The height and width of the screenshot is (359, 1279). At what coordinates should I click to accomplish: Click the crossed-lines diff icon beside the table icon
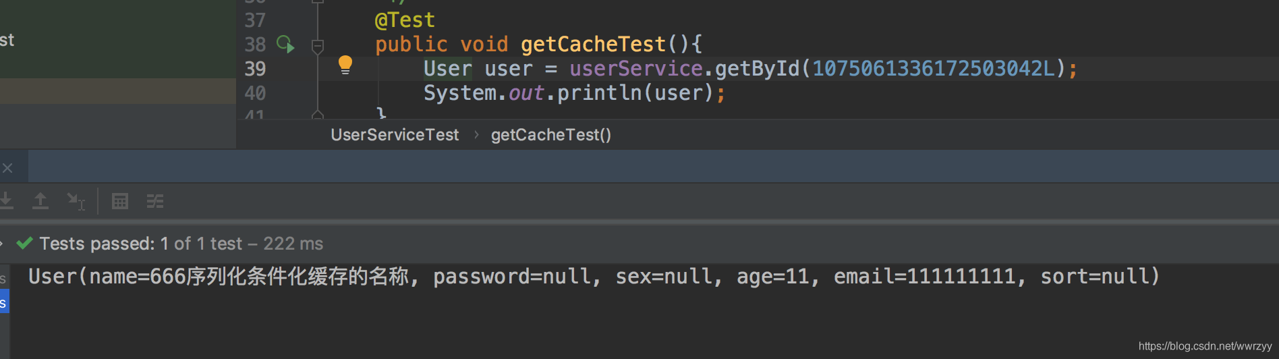155,201
